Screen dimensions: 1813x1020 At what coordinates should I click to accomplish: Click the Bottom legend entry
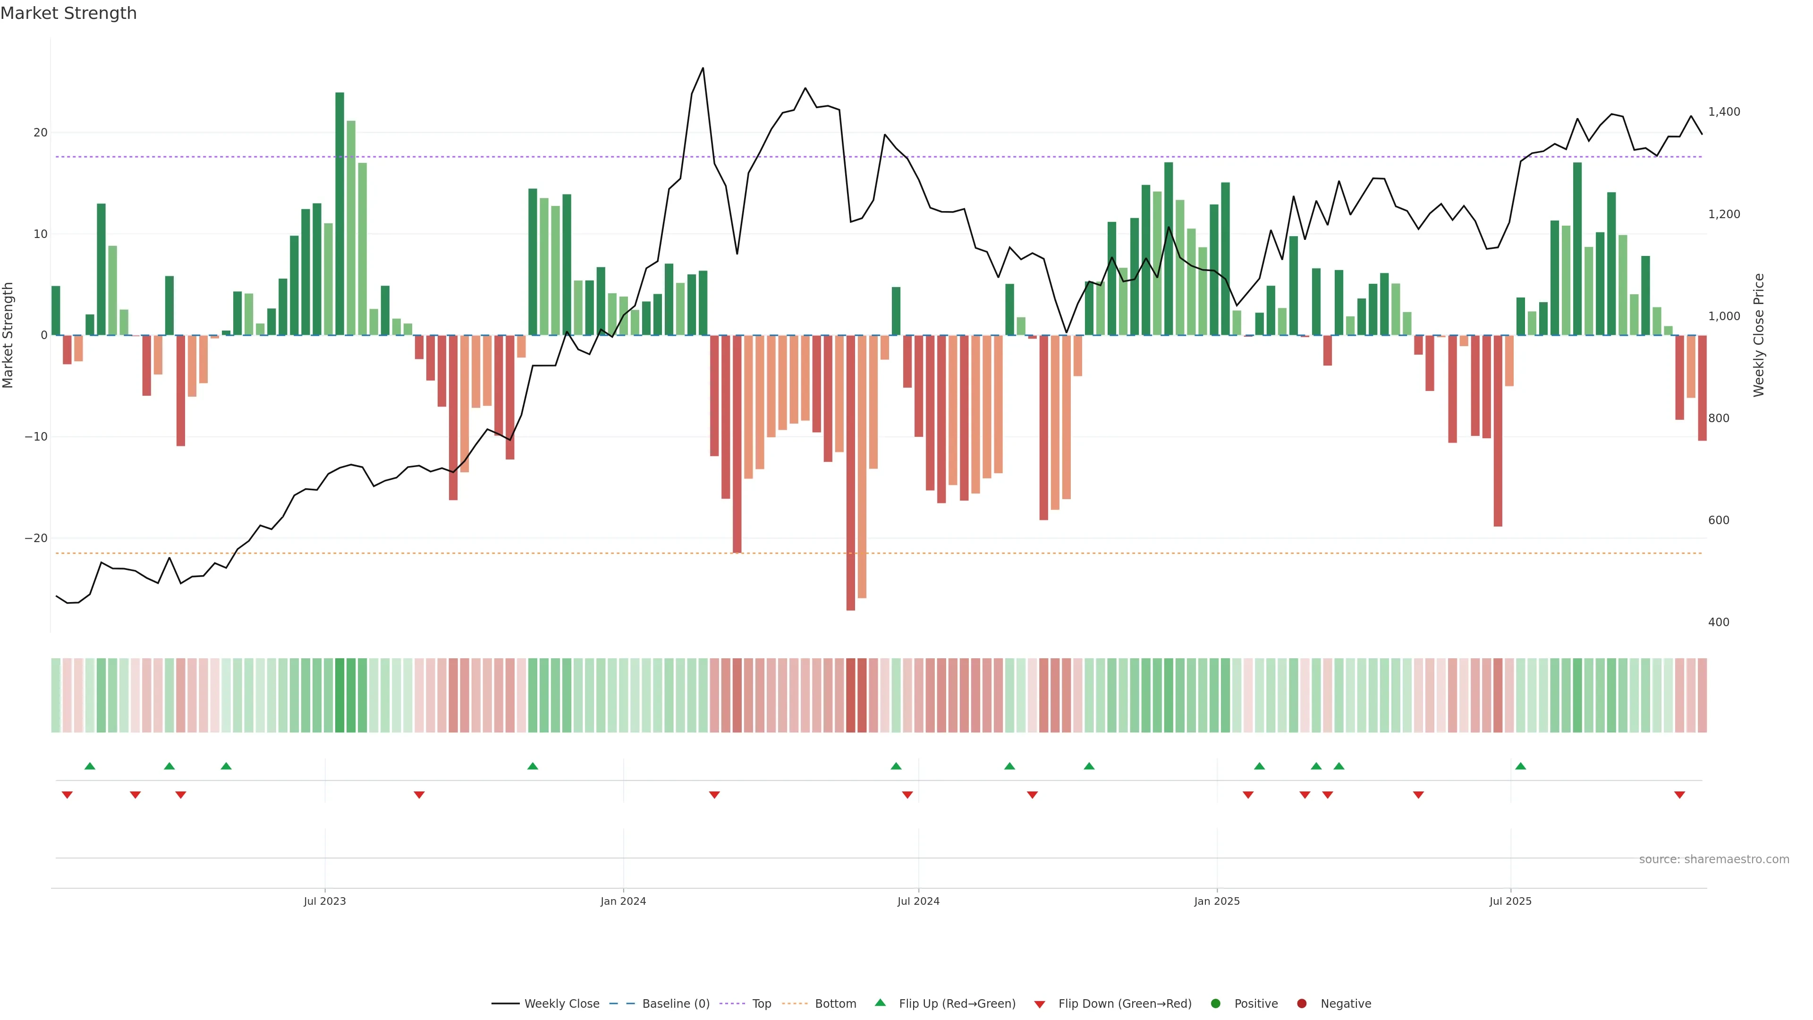click(x=835, y=1003)
